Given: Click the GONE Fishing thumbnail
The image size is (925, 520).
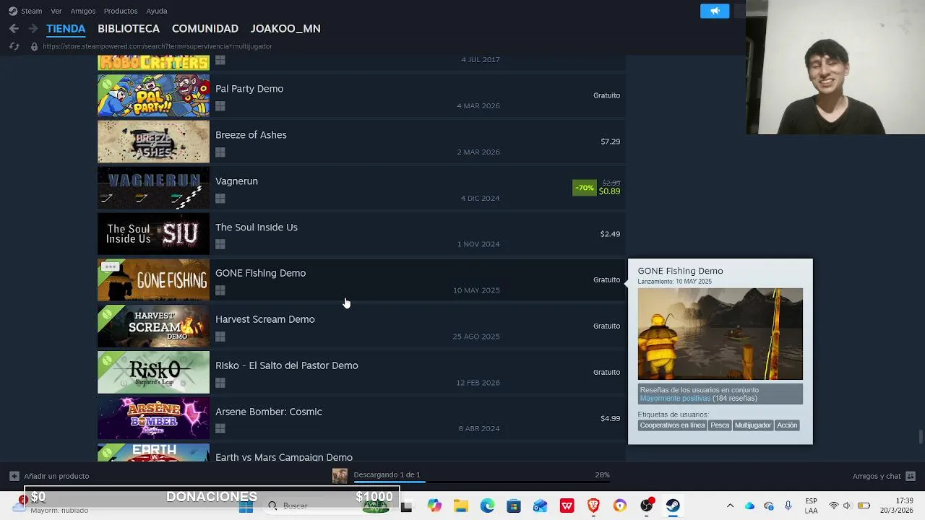Looking at the screenshot, I should 153,280.
